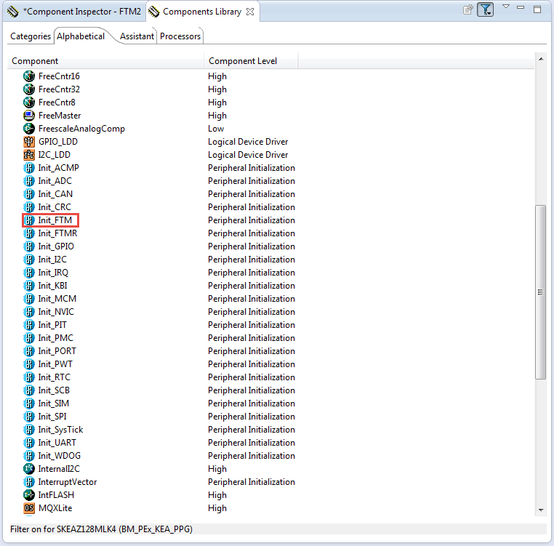Image resolution: width=554 pixels, height=546 pixels.
Task: Click the scrollbar down arrow
Action: pos(541,510)
